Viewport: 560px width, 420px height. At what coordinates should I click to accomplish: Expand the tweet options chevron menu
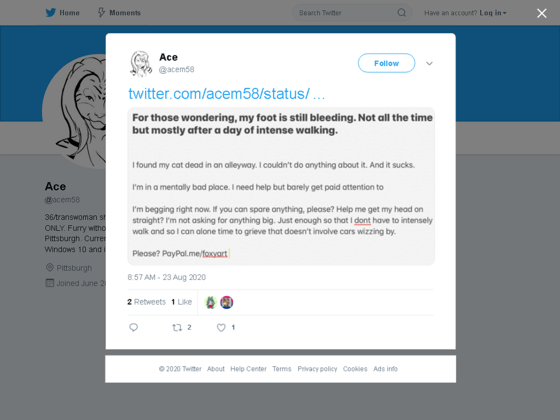tap(429, 63)
